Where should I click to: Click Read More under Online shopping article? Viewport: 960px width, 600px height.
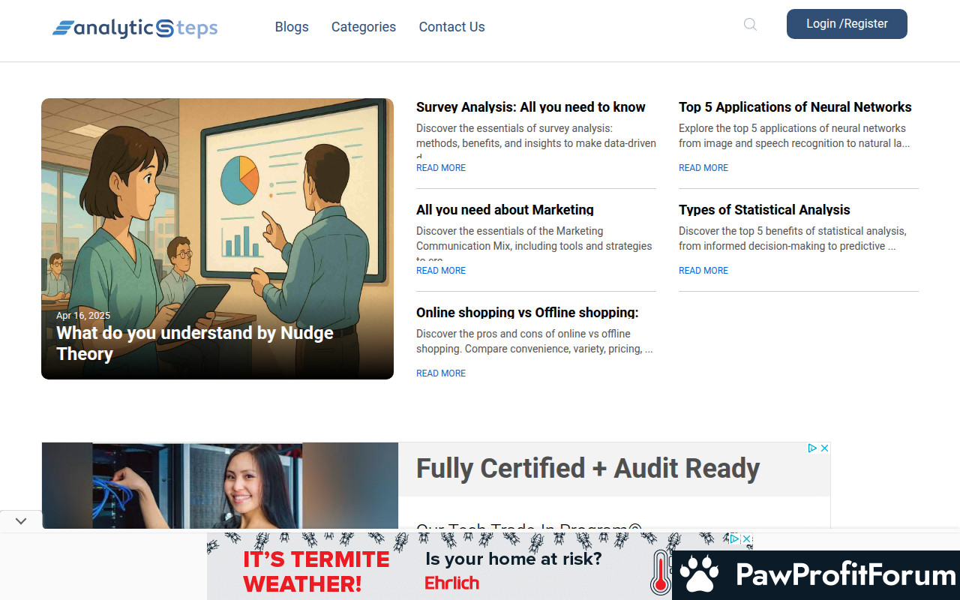[441, 373]
